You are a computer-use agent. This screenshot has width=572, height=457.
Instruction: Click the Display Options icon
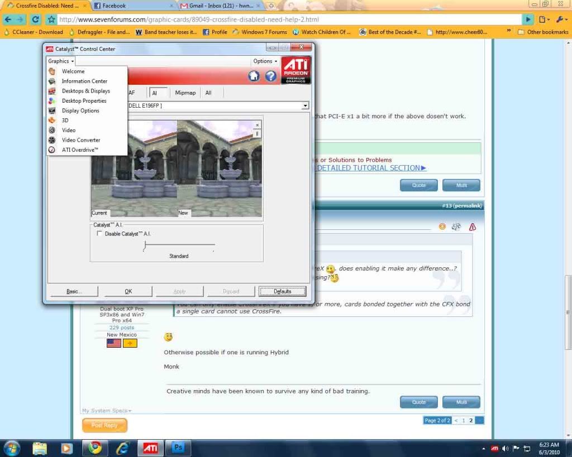click(x=52, y=110)
